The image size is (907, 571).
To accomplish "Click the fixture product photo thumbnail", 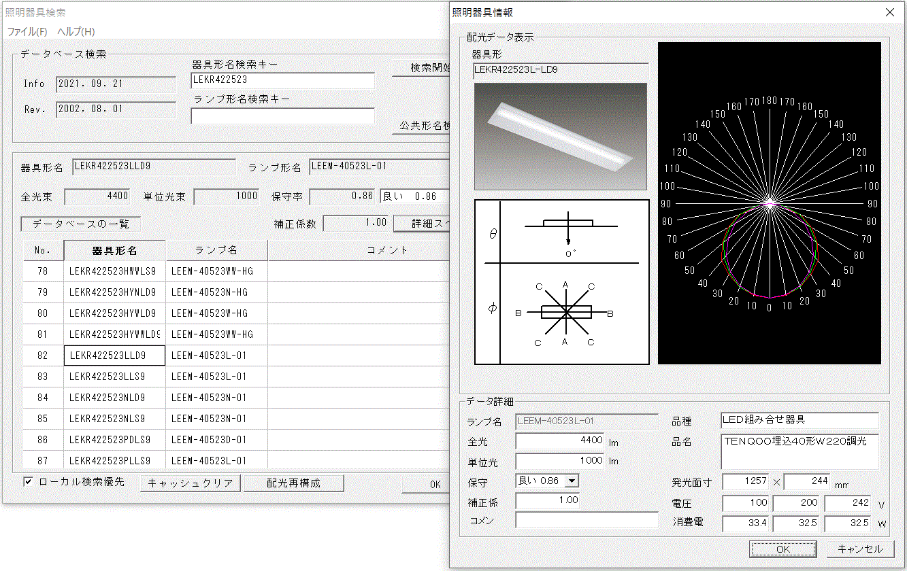I will pos(560,135).
